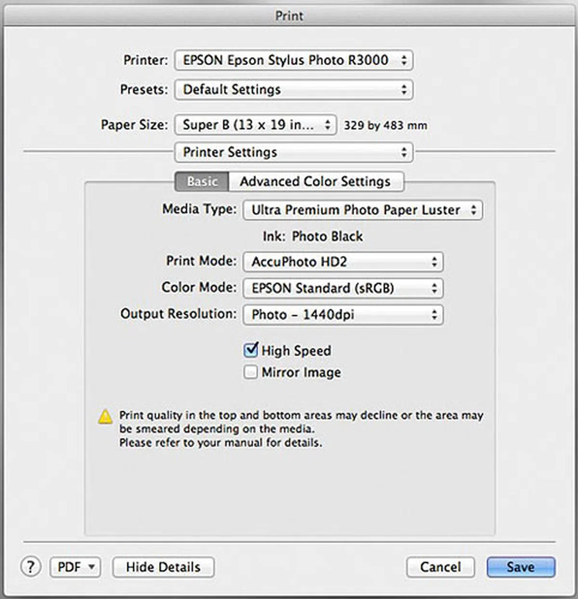
Task: Click the Ink: Photo Black label
Action: point(313,236)
